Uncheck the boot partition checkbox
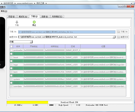This screenshot has width=135, height=112. [11, 57]
